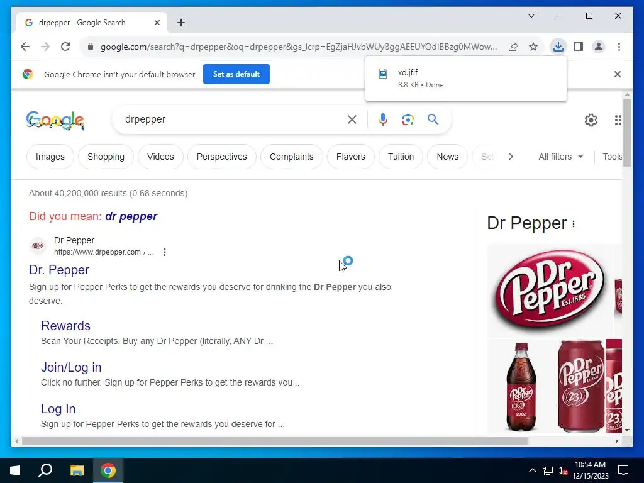Open the Dr Pepper bottle image
The width and height of the screenshot is (644, 483).
click(521, 387)
